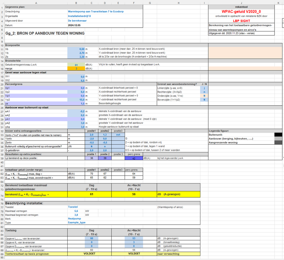Select Dag toetsresultaat 'VOLDOET'
Image resolution: width=284 pixels, height=260 pixels.
click(89, 254)
